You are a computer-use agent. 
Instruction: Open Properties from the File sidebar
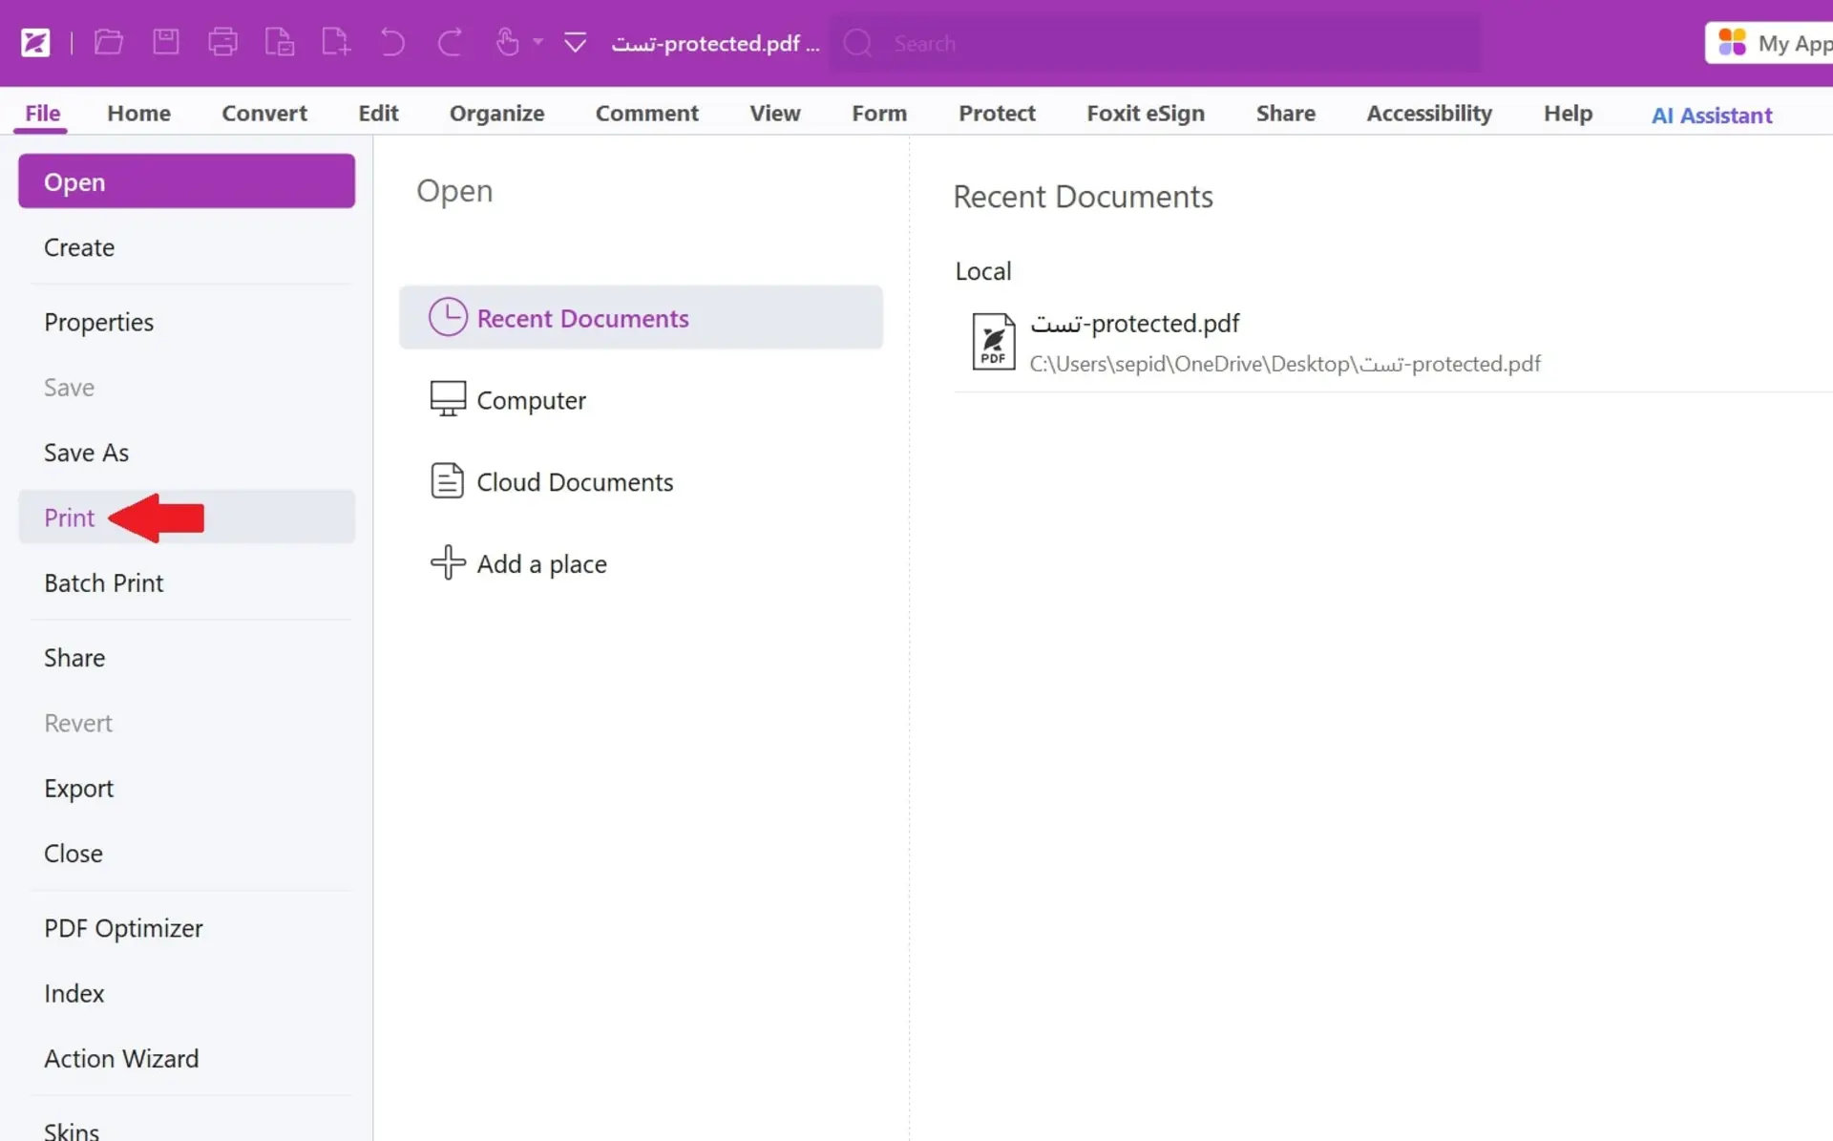(186, 322)
